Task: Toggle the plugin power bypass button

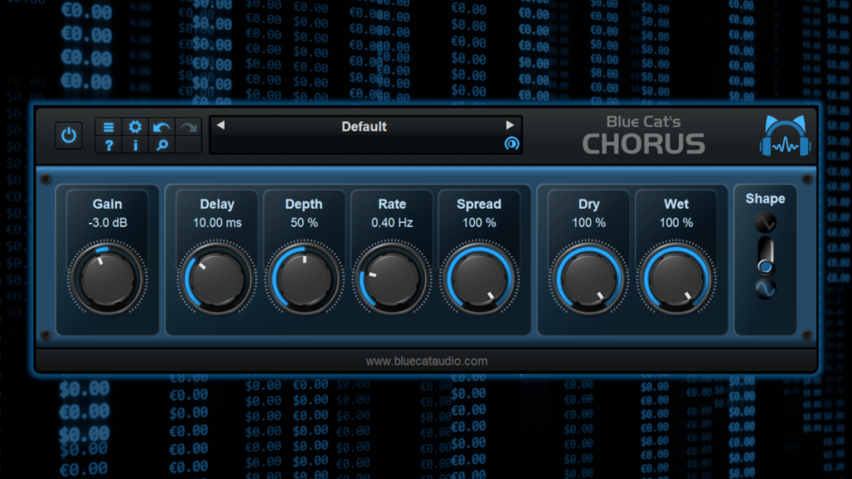Action: click(69, 136)
